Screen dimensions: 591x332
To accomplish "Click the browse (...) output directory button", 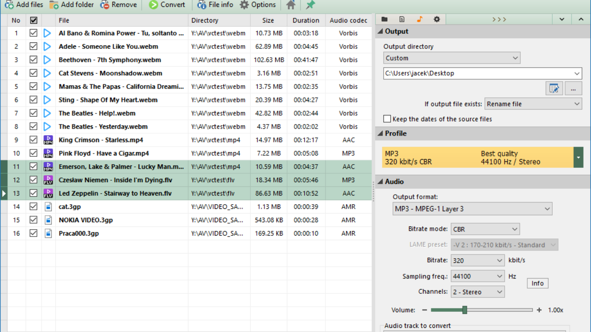I will pos(573,89).
